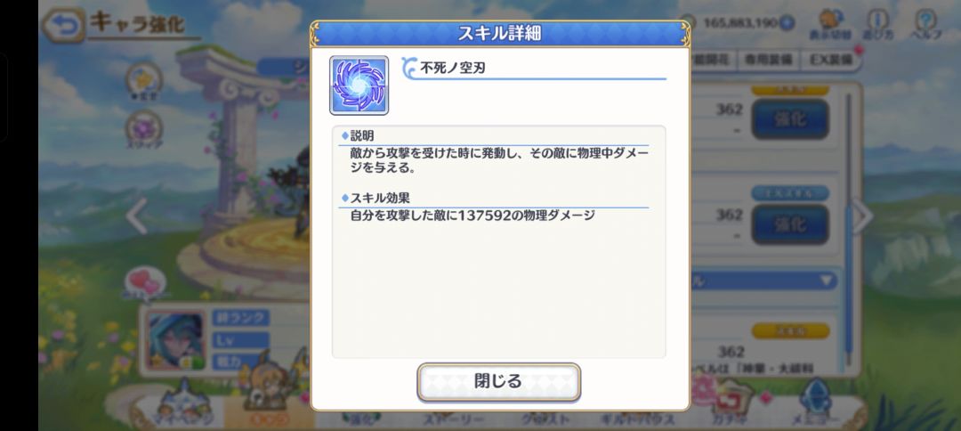Image resolution: width=961 pixels, height=431 pixels.
Task: Add jewels with the plus icon
Action: click(x=787, y=23)
